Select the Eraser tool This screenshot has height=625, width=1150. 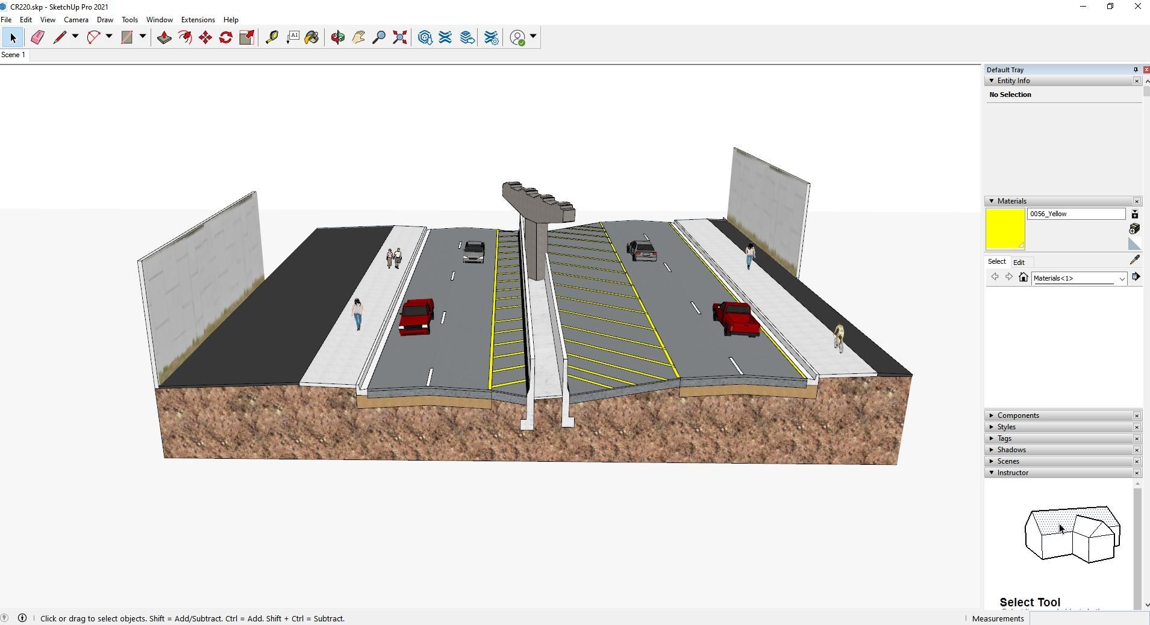(x=37, y=37)
